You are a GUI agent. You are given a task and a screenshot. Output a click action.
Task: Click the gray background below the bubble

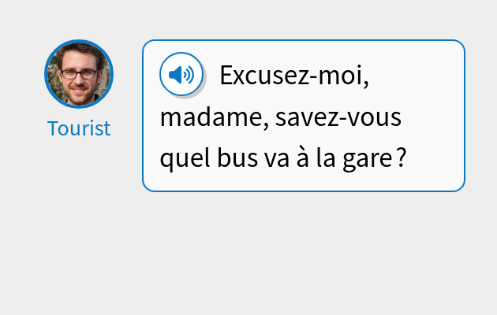[248, 252]
